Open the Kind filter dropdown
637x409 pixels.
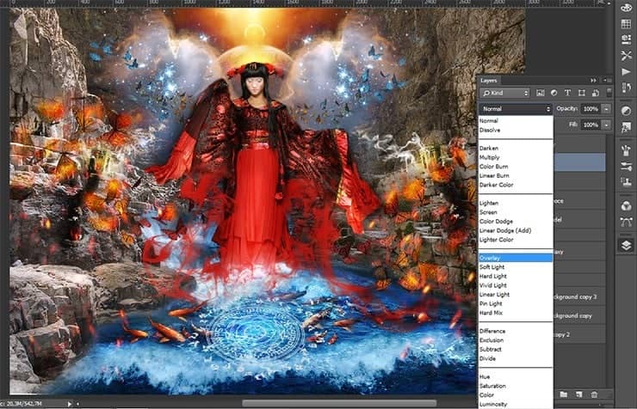point(505,93)
